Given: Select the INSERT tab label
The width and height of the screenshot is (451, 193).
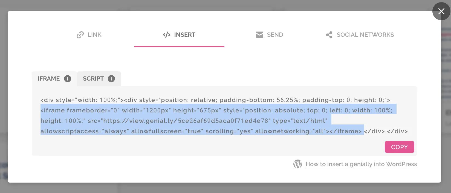Looking at the screenshot, I should click(x=185, y=35).
